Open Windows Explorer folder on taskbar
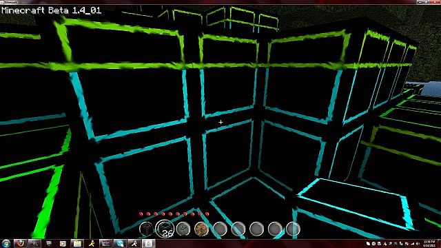Viewport: 441px width, 248px height. click(x=77, y=243)
